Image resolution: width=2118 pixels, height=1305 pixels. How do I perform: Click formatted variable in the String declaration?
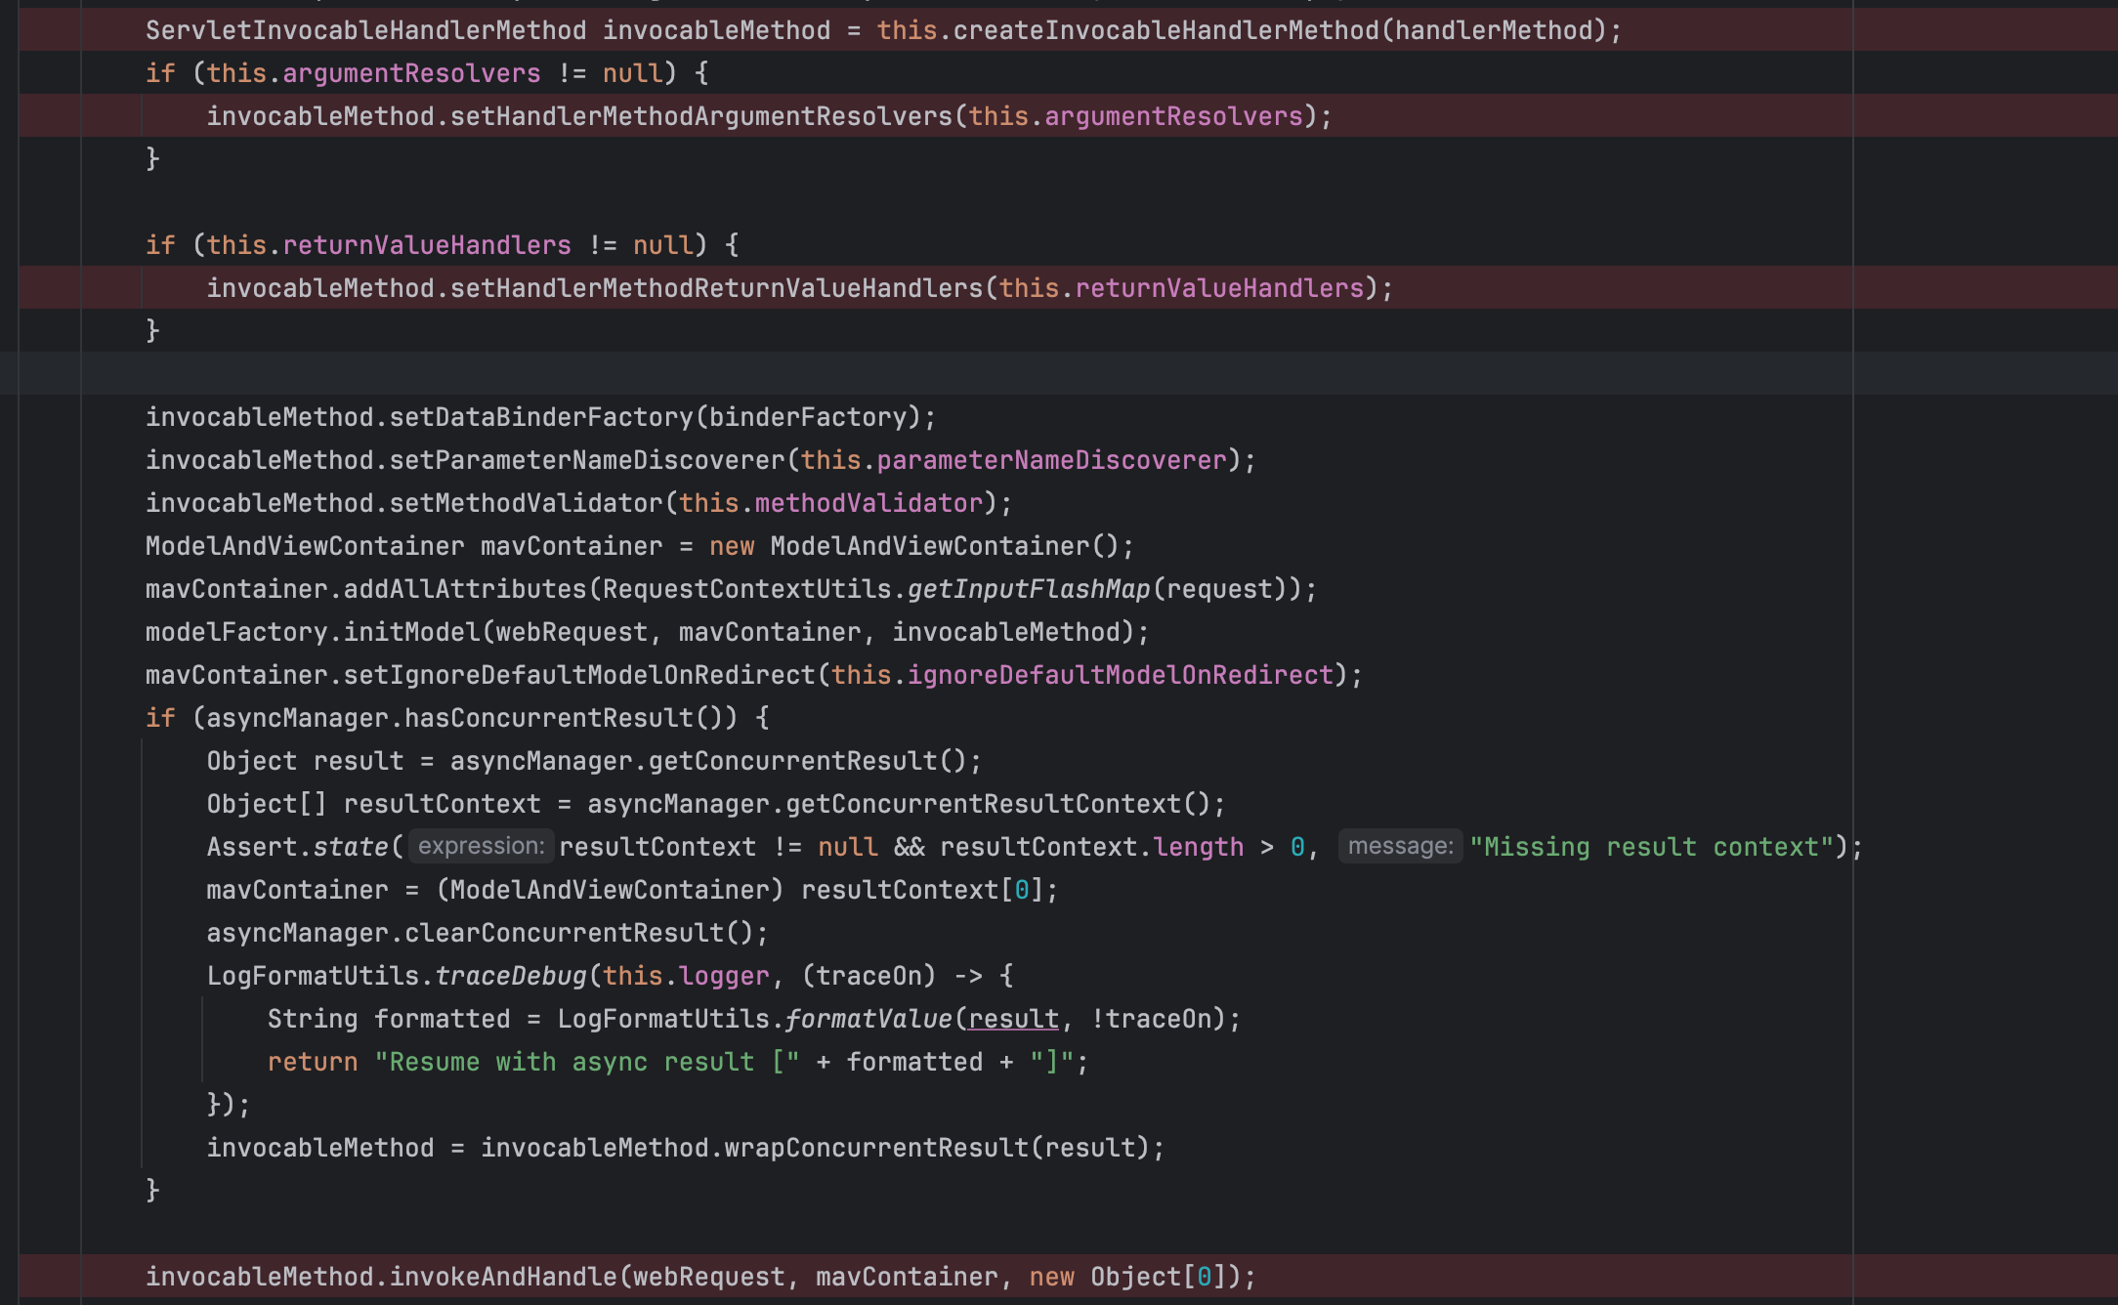(442, 1019)
